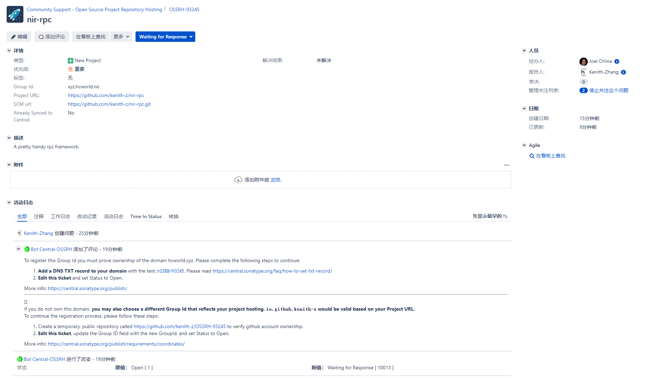The height and width of the screenshot is (378, 650).
Task: Toggle 先显示最早的 sort order
Action: pyautogui.click(x=490, y=216)
